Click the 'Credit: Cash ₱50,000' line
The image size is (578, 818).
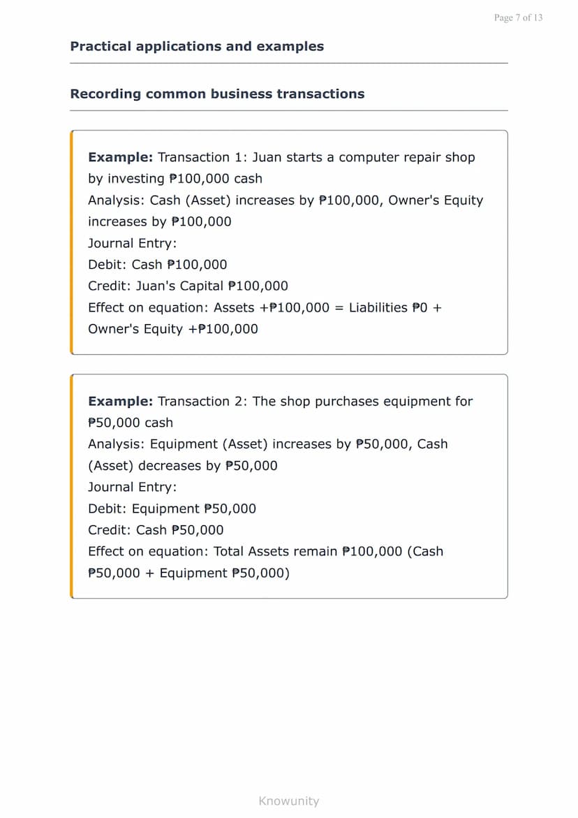[x=156, y=530]
